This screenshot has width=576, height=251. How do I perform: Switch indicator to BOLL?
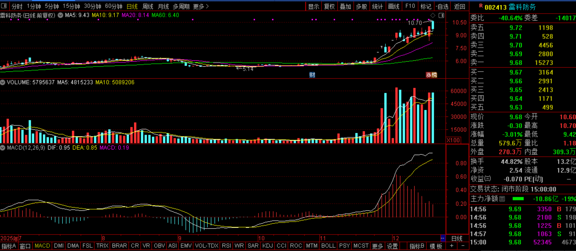pyautogui.click(x=328, y=246)
